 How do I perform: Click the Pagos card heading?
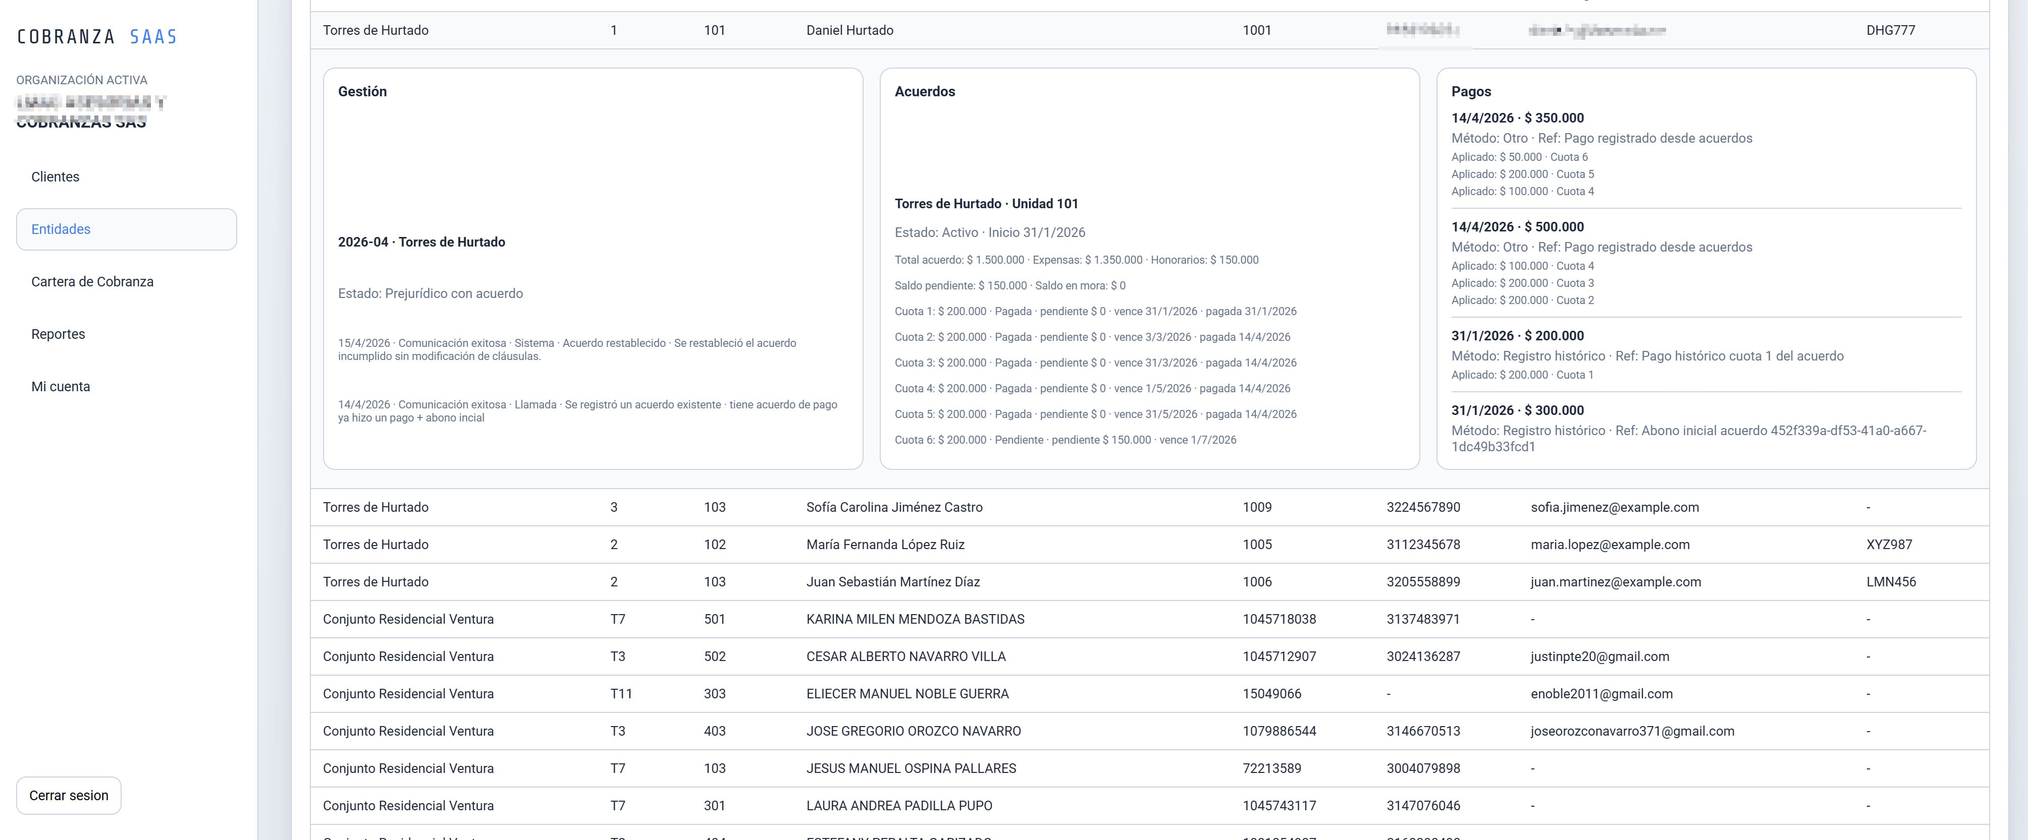coord(1471,91)
